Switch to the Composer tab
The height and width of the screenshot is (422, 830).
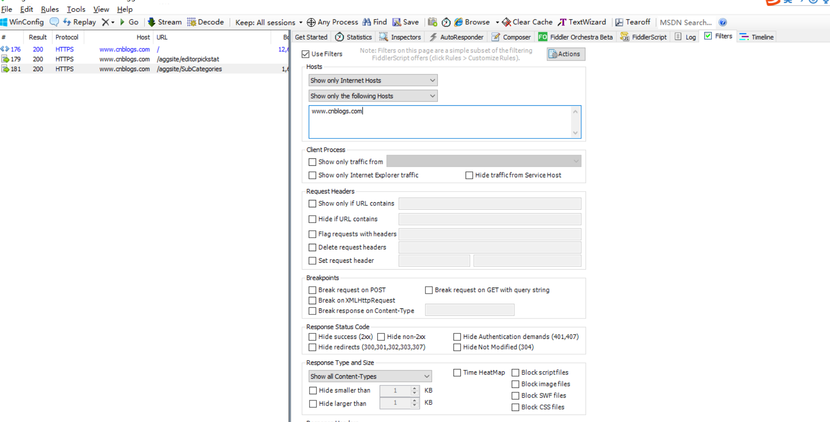511,37
